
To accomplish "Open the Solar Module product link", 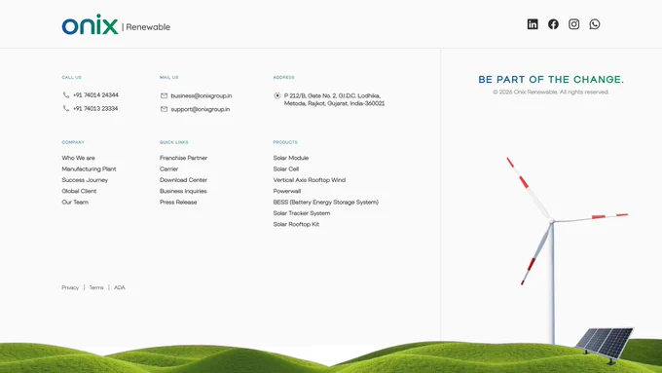I will [x=291, y=158].
